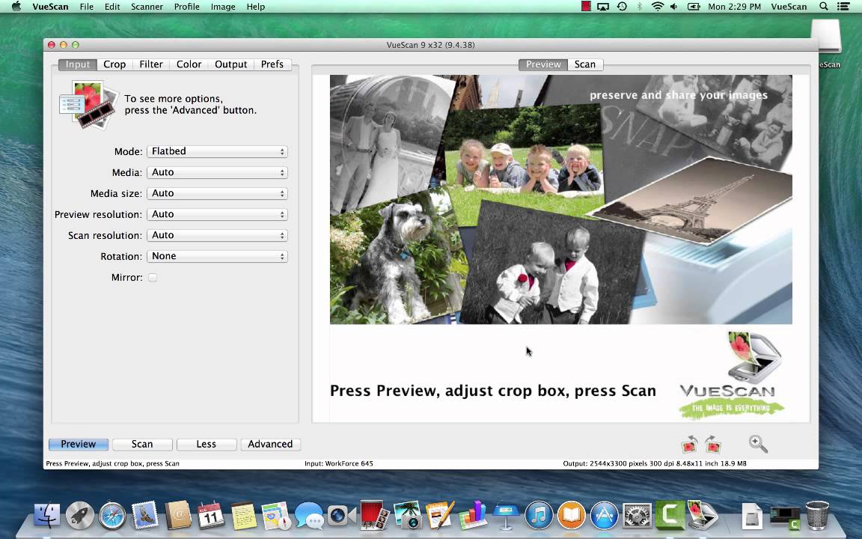Viewport: 862px width, 539px height.
Task: Click the Advanced button
Action: [270, 444]
